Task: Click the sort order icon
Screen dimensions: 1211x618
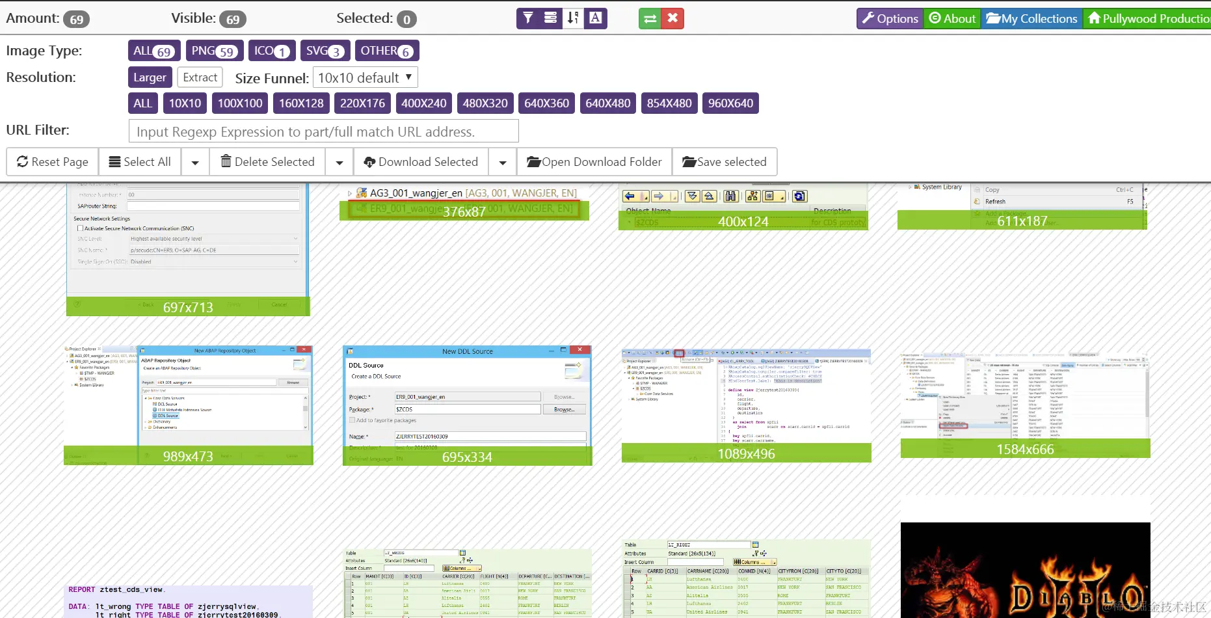Action: (572, 18)
